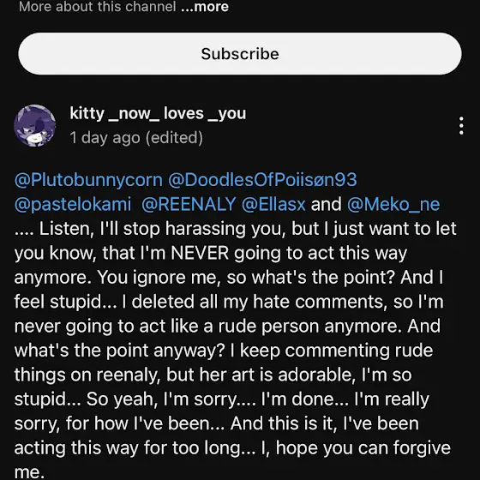Open the uppercase @REENALY mention link
Viewport: 480px width, 480px height.
[x=189, y=204]
